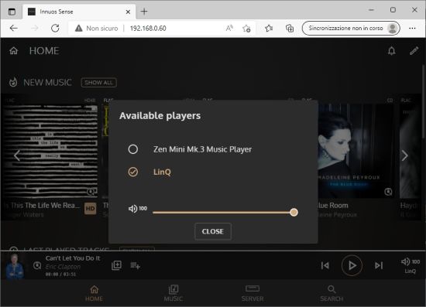Image resolution: width=426 pixels, height=307 pixels.
Task: Select Zen Mini Mk.3 Music Player radio button
Action: (x=133, y=149)
